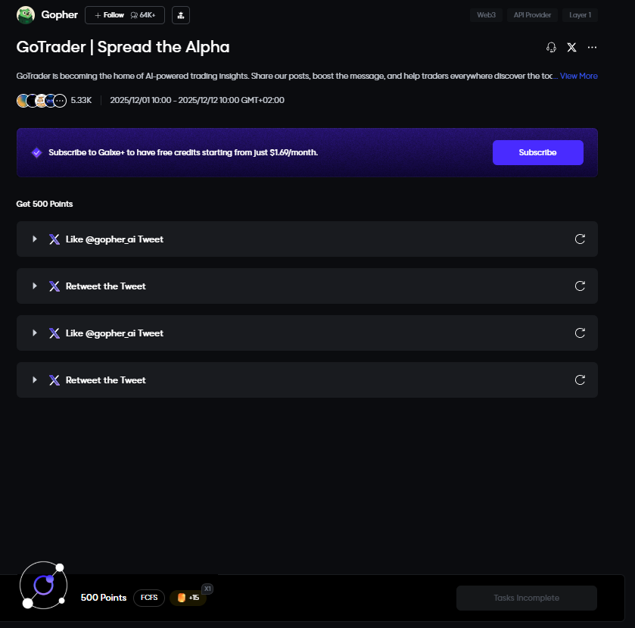Screen dimensions: 635x628
Task: Open the three-dots more options menu
Action: 592,47
